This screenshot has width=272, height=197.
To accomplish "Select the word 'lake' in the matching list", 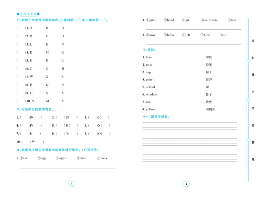I will pos(149,57).
